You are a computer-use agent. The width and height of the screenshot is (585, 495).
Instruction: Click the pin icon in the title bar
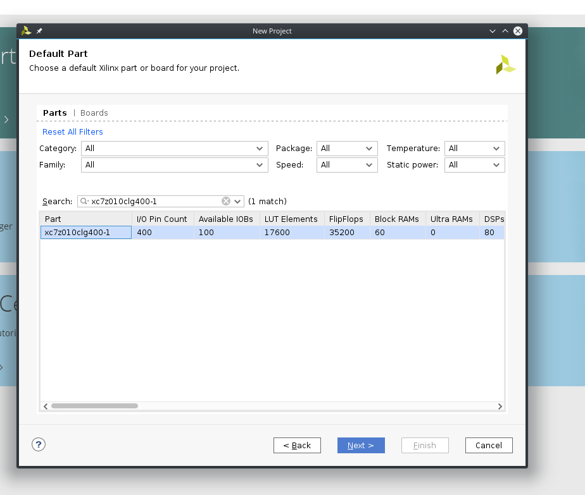(39, 31)
